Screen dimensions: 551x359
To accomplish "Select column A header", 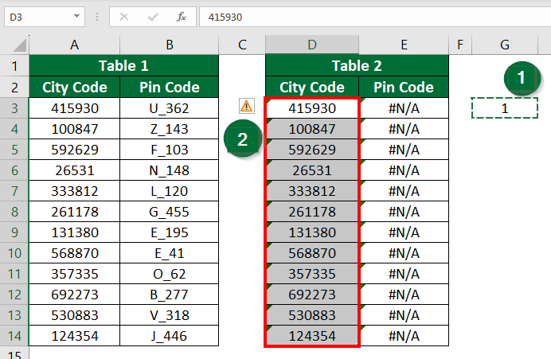I will (x=75, y=45).
